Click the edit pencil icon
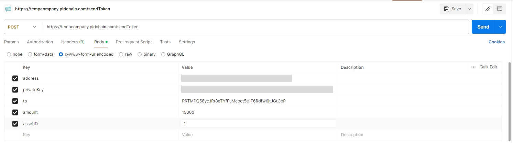The width and height of the screenshot is (513, 143). 488,9
